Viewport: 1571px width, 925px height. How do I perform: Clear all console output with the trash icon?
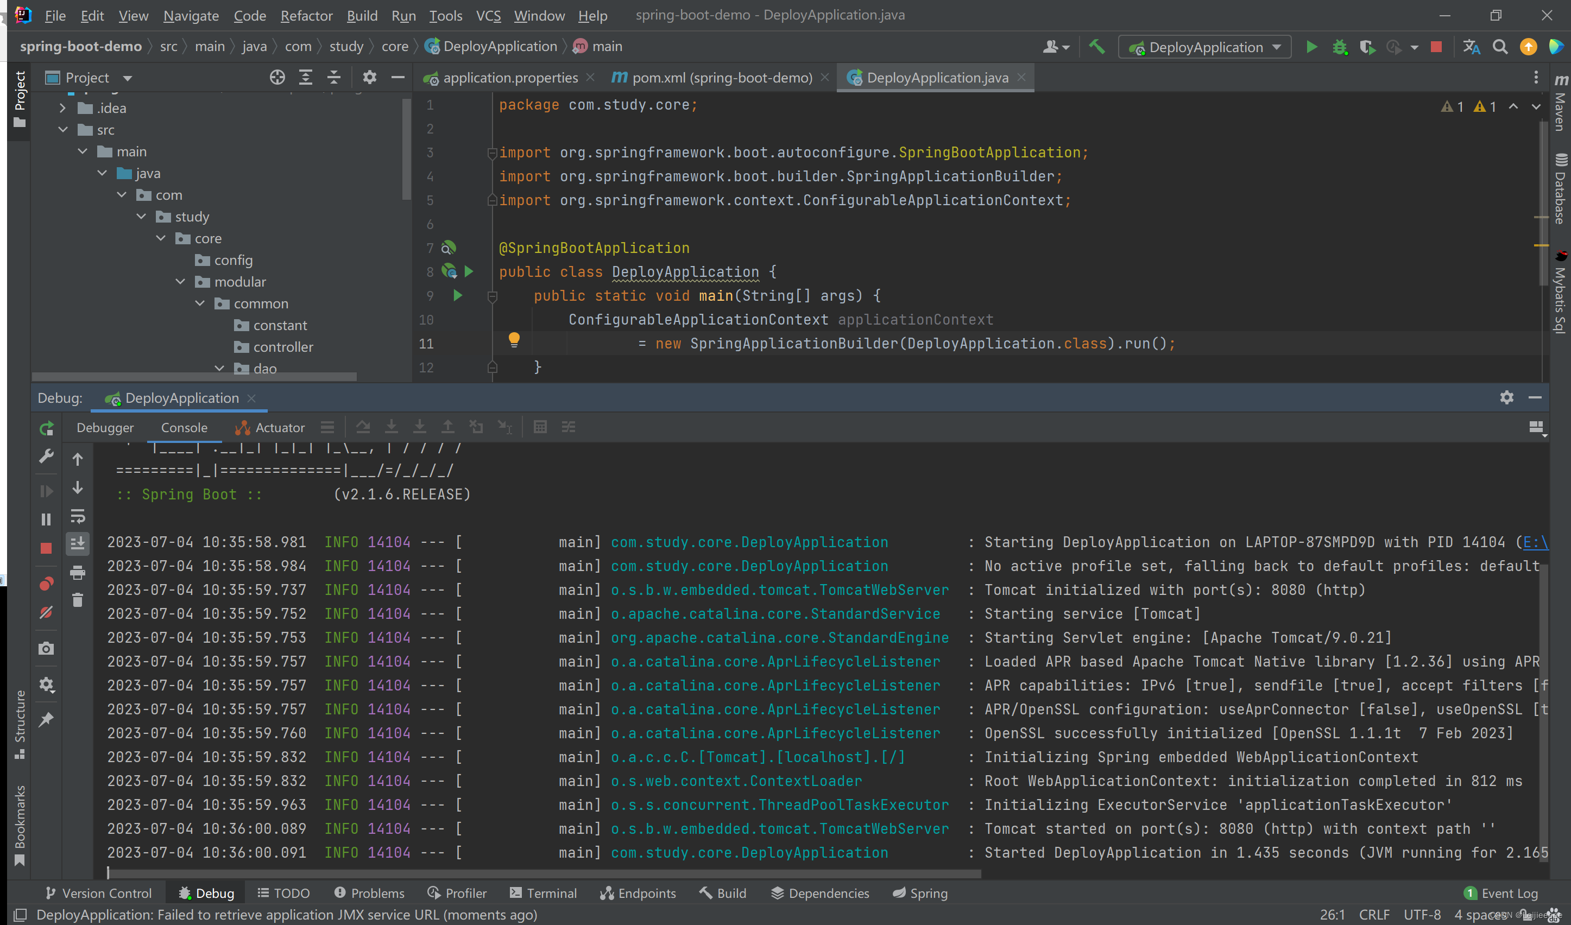coord(77,600)
